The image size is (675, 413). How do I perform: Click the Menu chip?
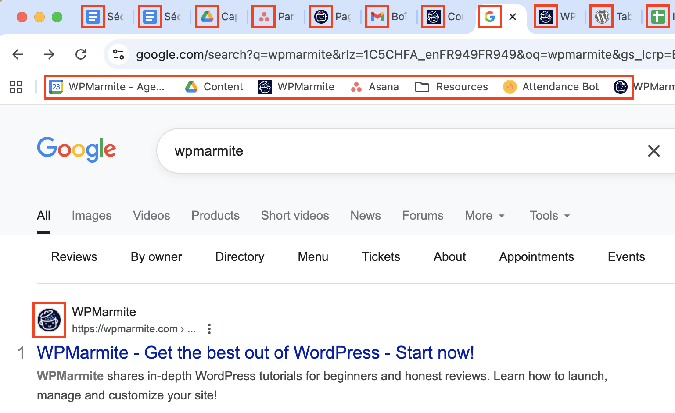pyautogui.click(x=313, y=257)
